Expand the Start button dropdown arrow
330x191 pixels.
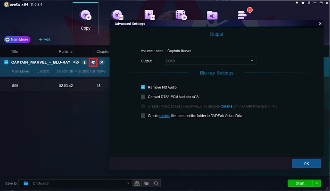[317, 183]
